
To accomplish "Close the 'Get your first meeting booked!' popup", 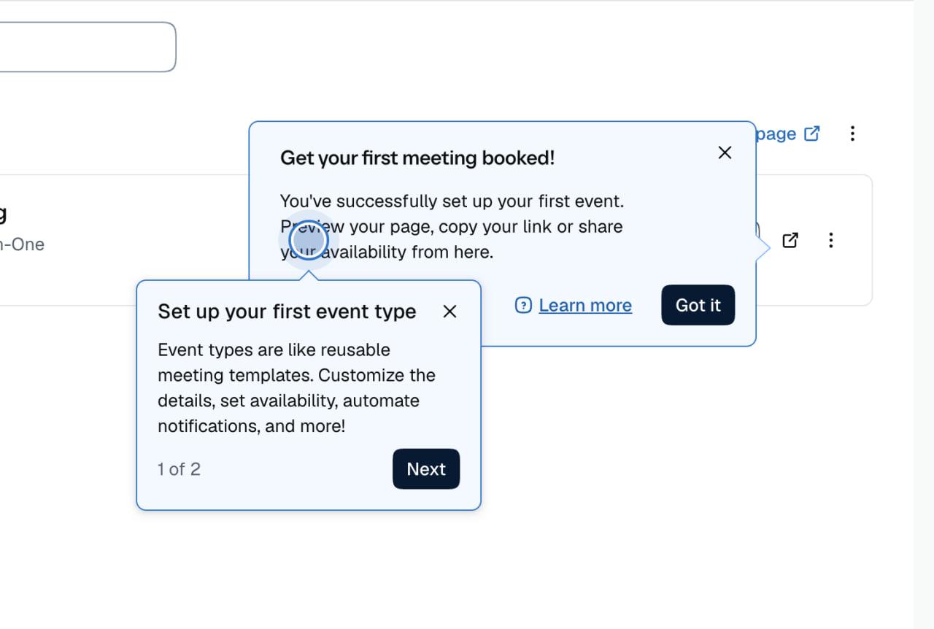I will pyautogui.click(x=725, y=153).
